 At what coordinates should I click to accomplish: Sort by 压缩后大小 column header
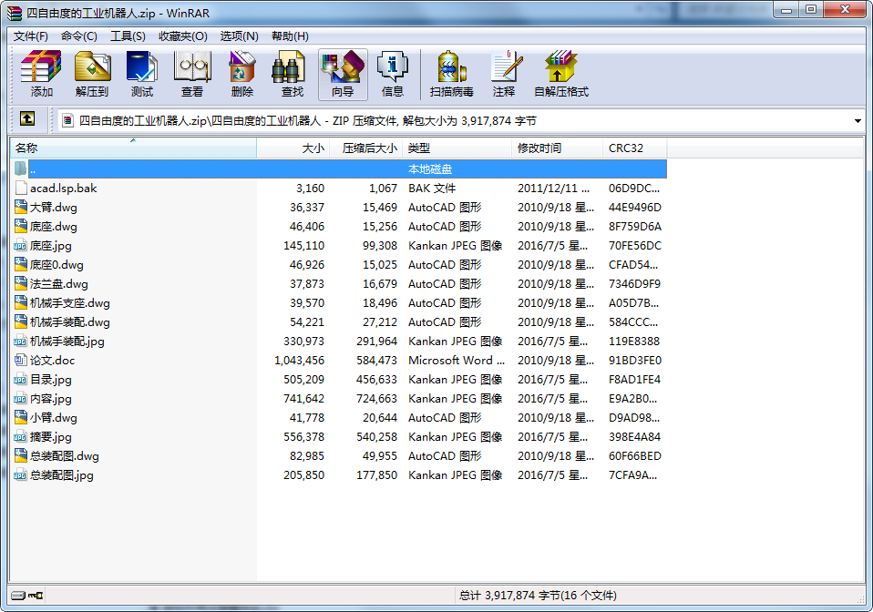(365, 148)
